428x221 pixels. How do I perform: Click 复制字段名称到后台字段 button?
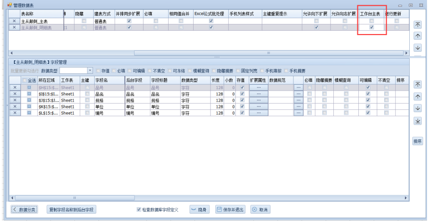click(72, 210)
